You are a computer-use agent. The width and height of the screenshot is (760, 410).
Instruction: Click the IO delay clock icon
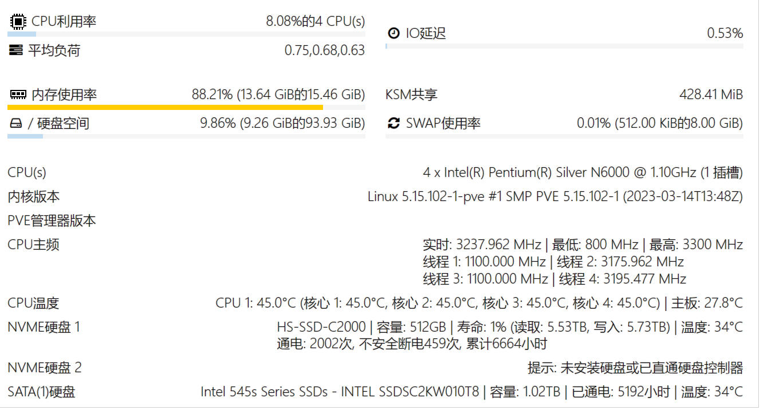pyautogui.click(x=393, y=33)
